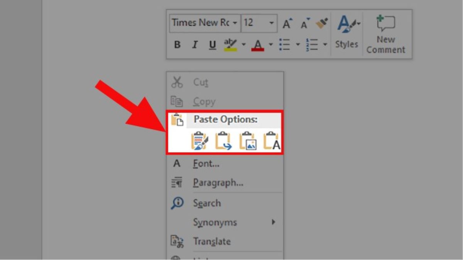This screenshot has width=463, height=260.
Task: Open the bullet list style dropdown arrow
Action: click(298, 45)
